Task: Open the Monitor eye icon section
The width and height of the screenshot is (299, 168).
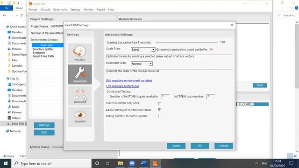Action: coord(80,117)
